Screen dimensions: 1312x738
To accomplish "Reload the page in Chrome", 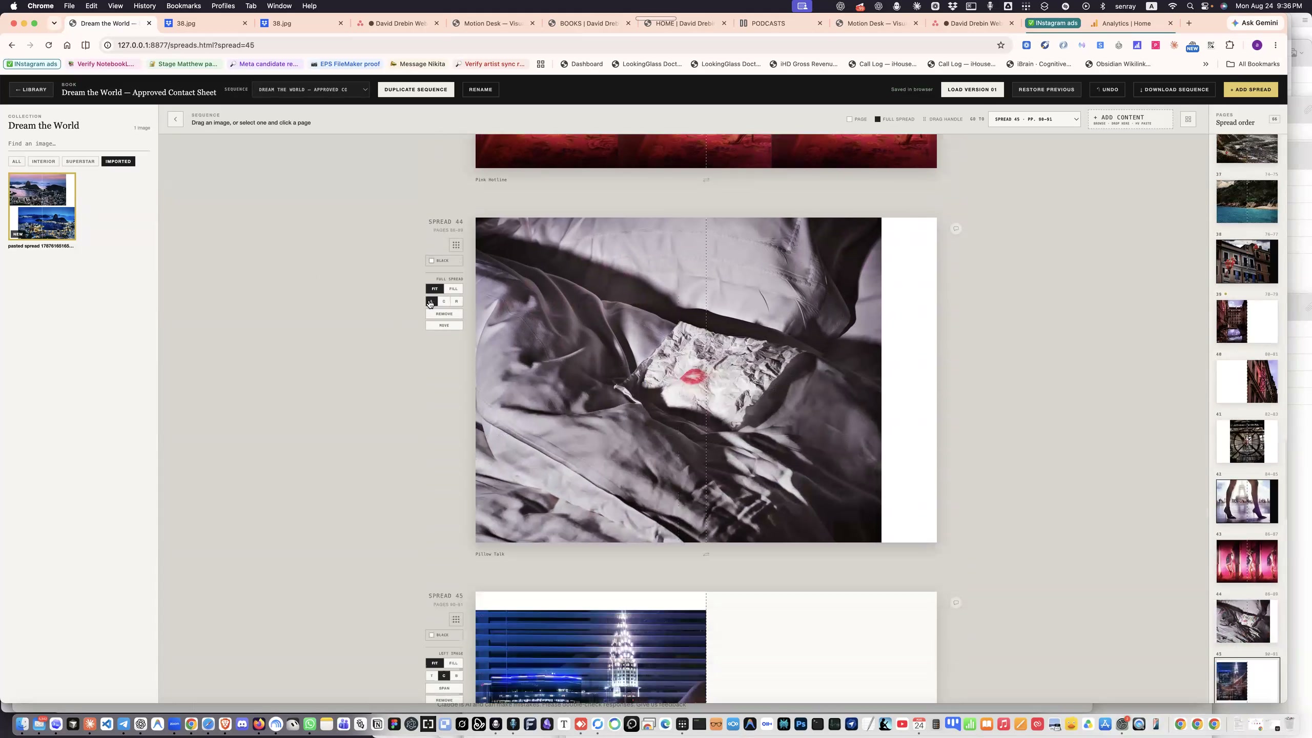I will pyautogui.click(x=49, y=45).
